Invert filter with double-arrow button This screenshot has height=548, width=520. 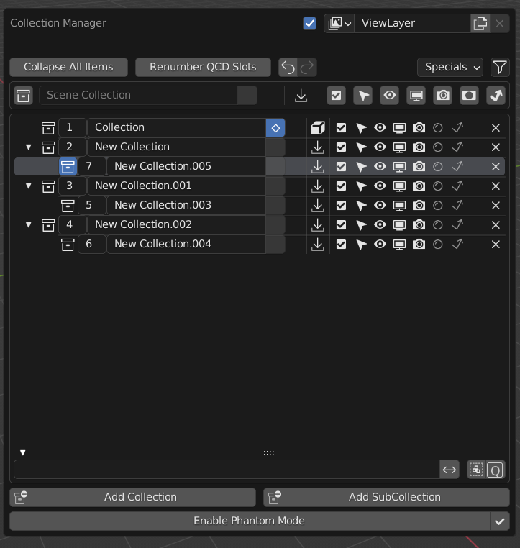click(x=449, y=470)
